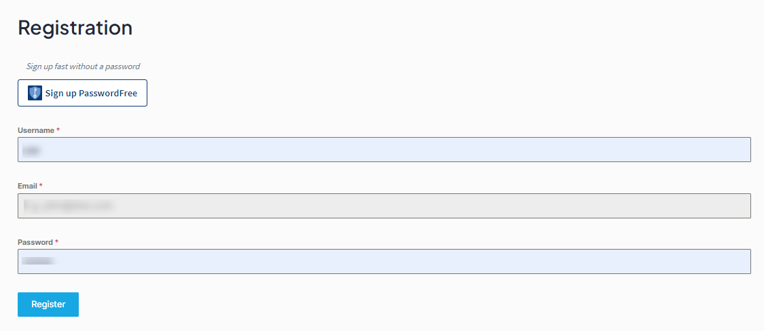Image resolution: width=764 pixels, height=331 pixels.
Task: Click the "Sign up fast without a password" hint
Action: [83, 66]
